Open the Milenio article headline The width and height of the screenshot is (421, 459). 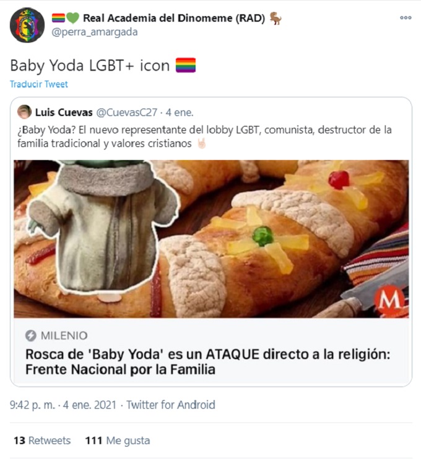pos(208,362)
